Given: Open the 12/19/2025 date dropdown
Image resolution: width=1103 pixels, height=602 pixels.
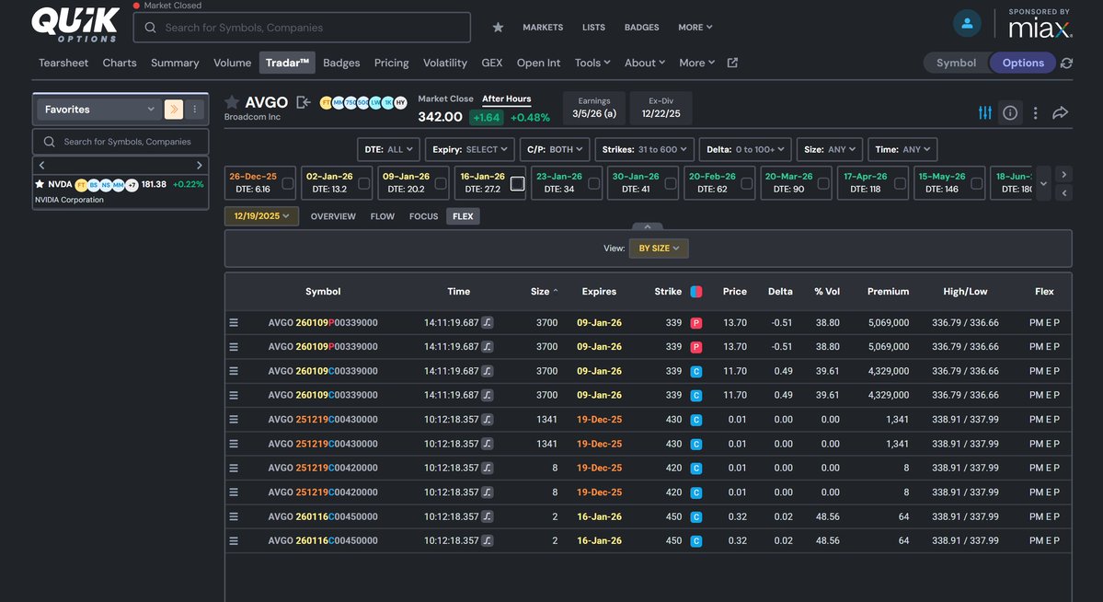Looking at the screenshot, I should click(261, 216).
